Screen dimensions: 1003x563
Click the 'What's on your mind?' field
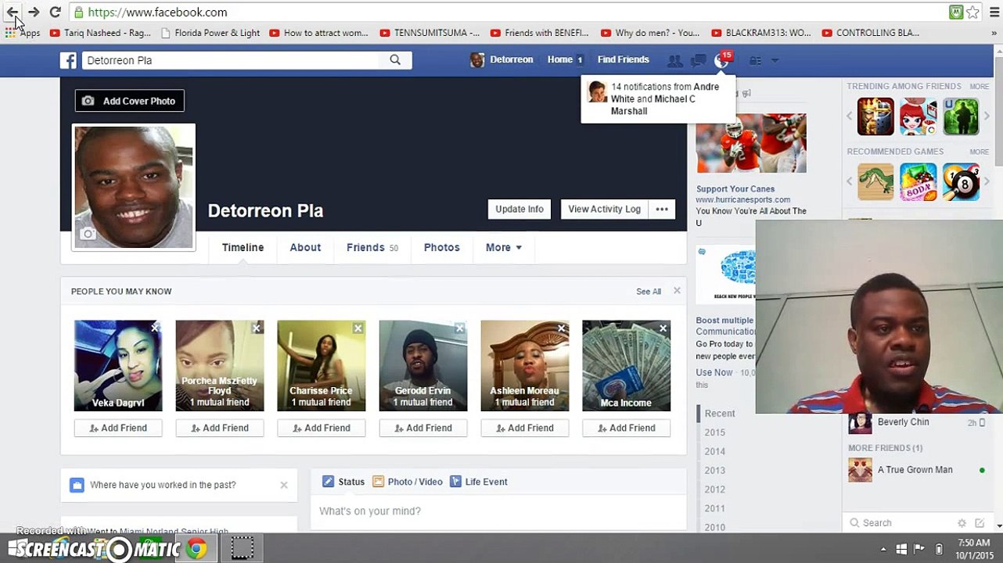point(498,511)
